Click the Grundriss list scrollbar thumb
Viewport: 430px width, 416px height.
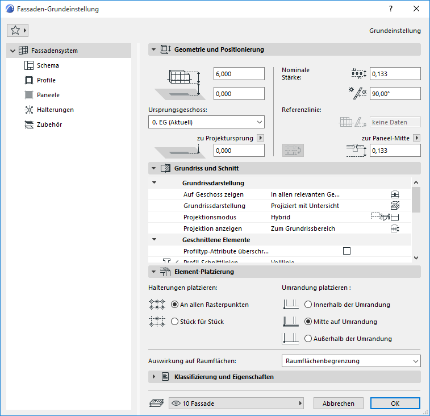(x=416, y=200)
